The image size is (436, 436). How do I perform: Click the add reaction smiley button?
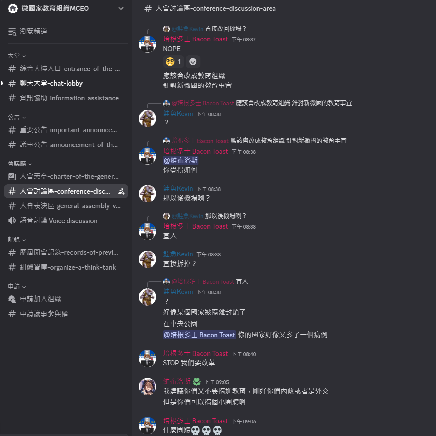(193, 62)
